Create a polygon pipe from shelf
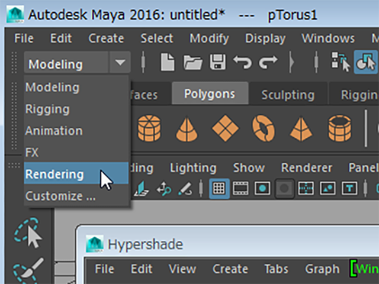The width and height of the screenshot is (379, 284). tap(339, 128)
